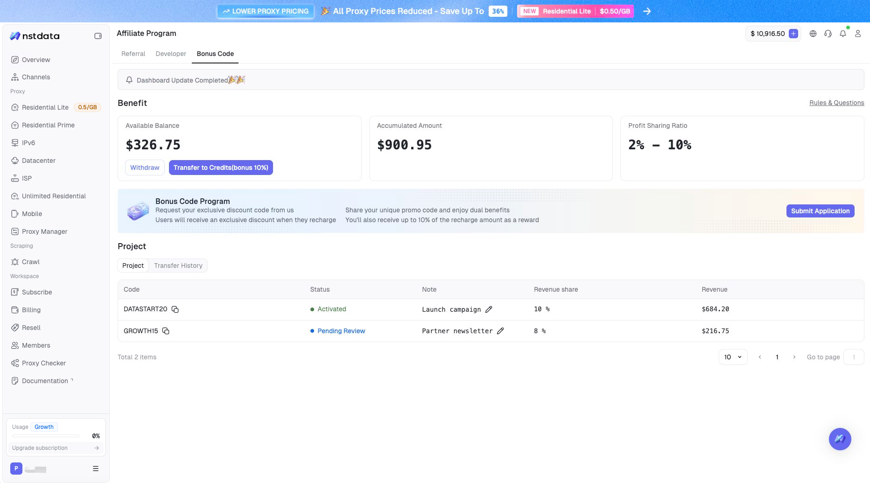The height and width of the screenshot is (483, 870).
Task: Edit the Launch campaign note
Action: click(489, 309)
